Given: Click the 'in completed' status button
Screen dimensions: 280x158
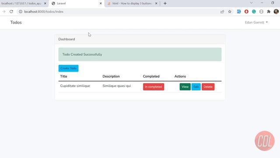Looking at the screenshot, I should pos(154,87).
